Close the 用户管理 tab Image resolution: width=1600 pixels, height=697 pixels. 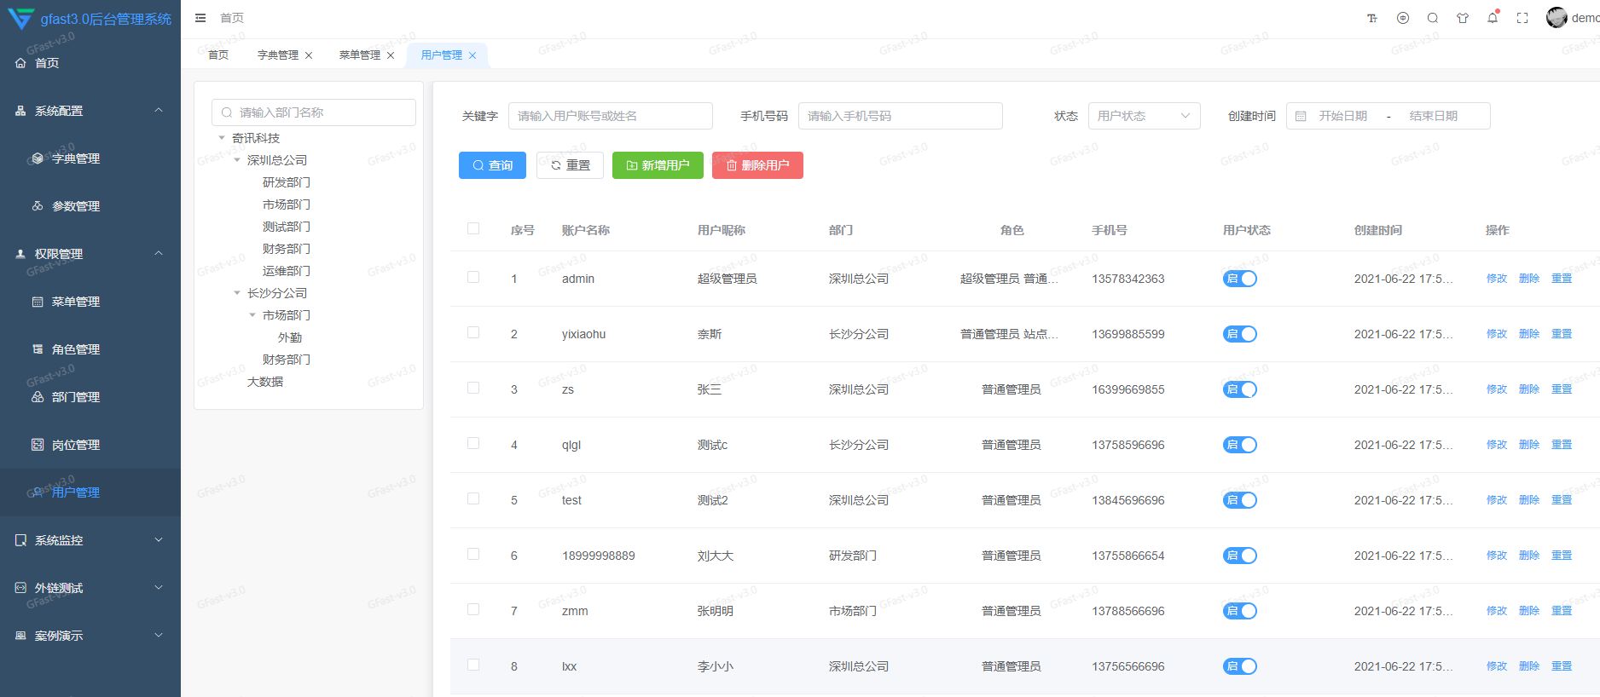pyautogui.click(x=472, y=55)
